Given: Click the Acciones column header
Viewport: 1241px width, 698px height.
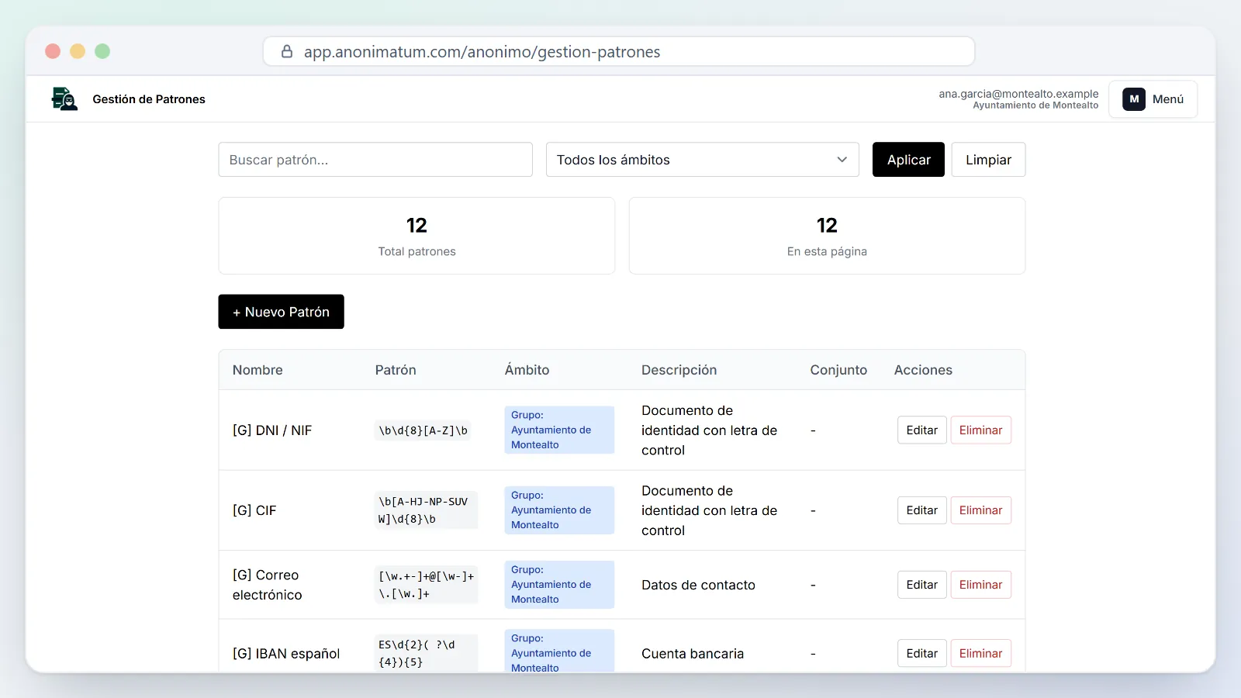Looking at the screenshot, I should [x=923, y=370].
